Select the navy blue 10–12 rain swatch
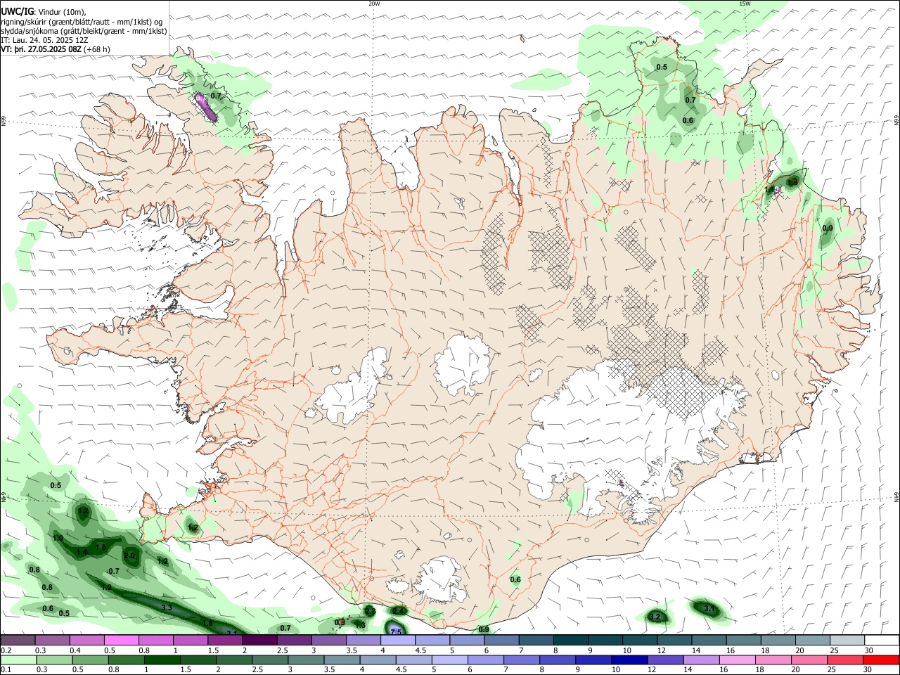The height and width of the screenshot is (675, 900). coord(629,660)
